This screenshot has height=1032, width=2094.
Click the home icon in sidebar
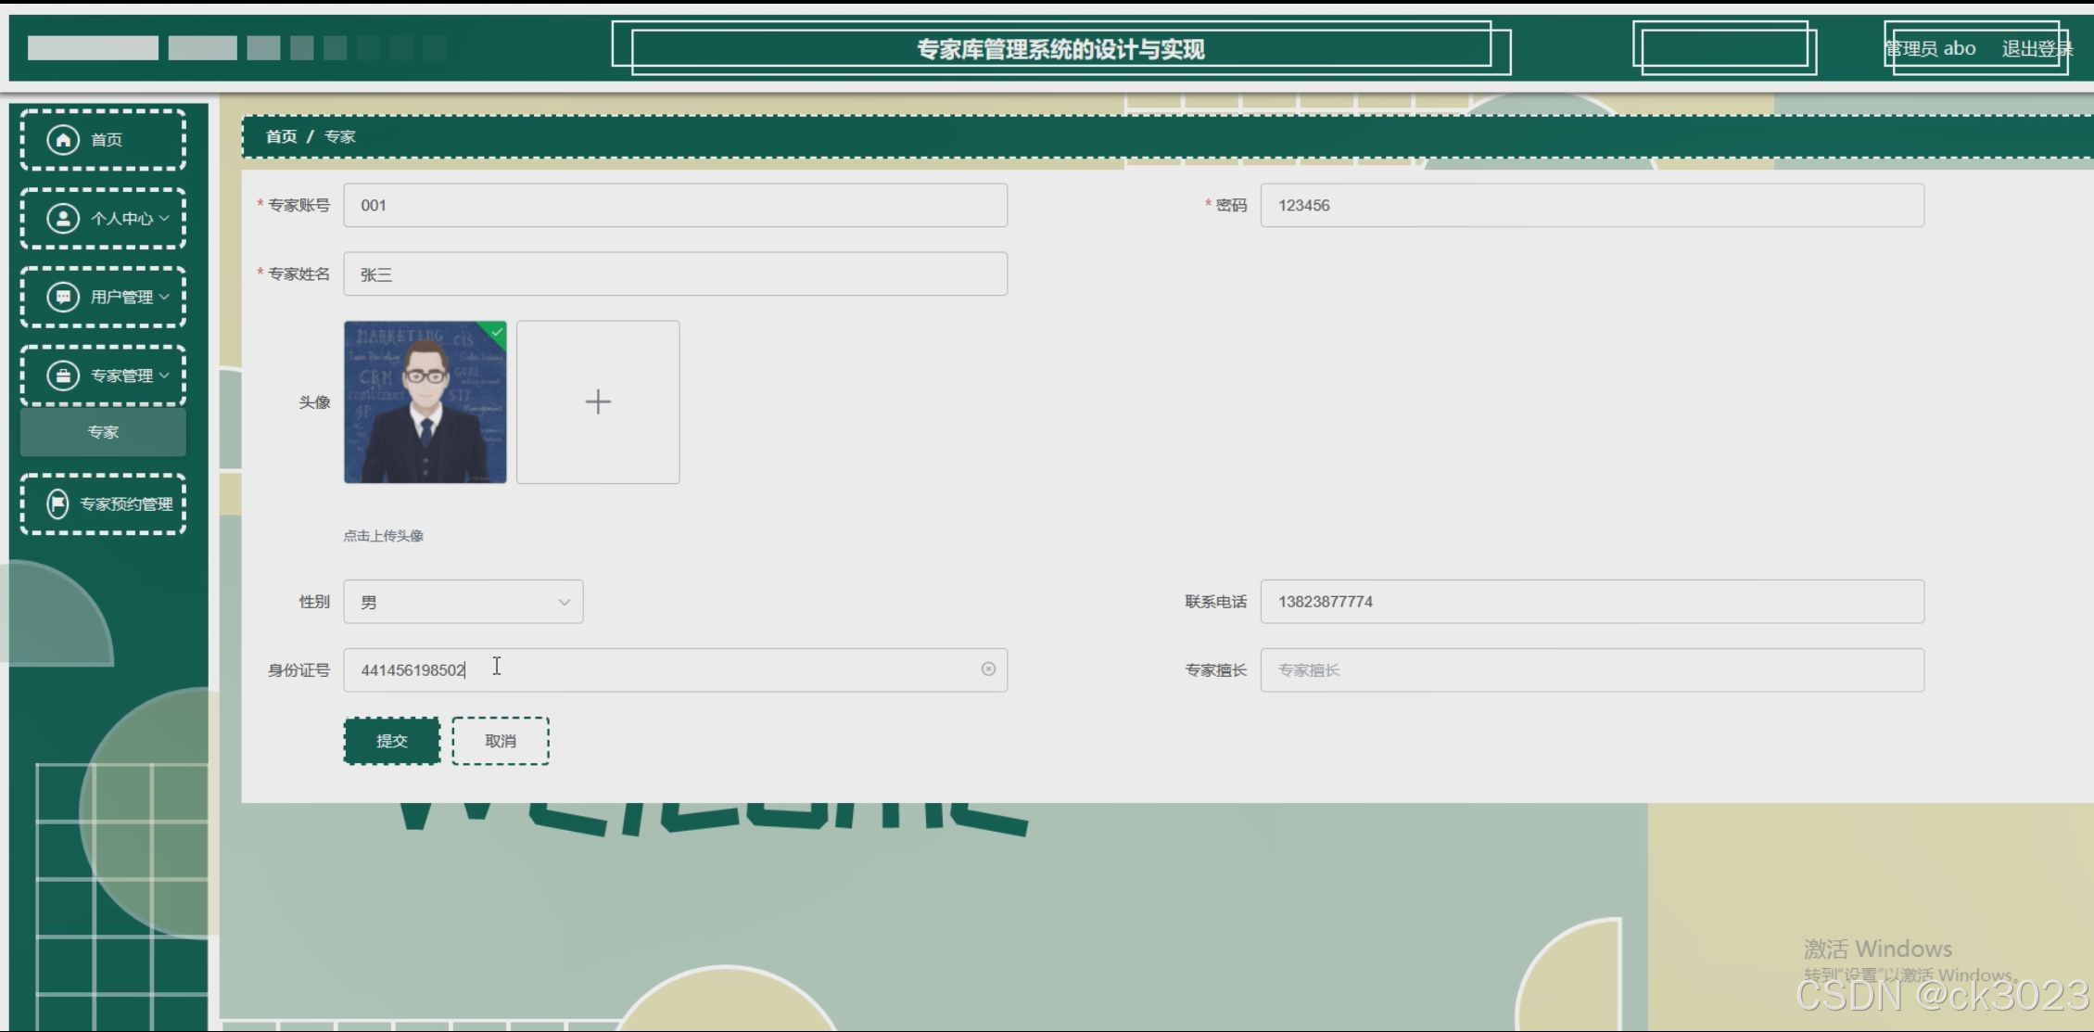pyautogui.click(x=63, y=139)
